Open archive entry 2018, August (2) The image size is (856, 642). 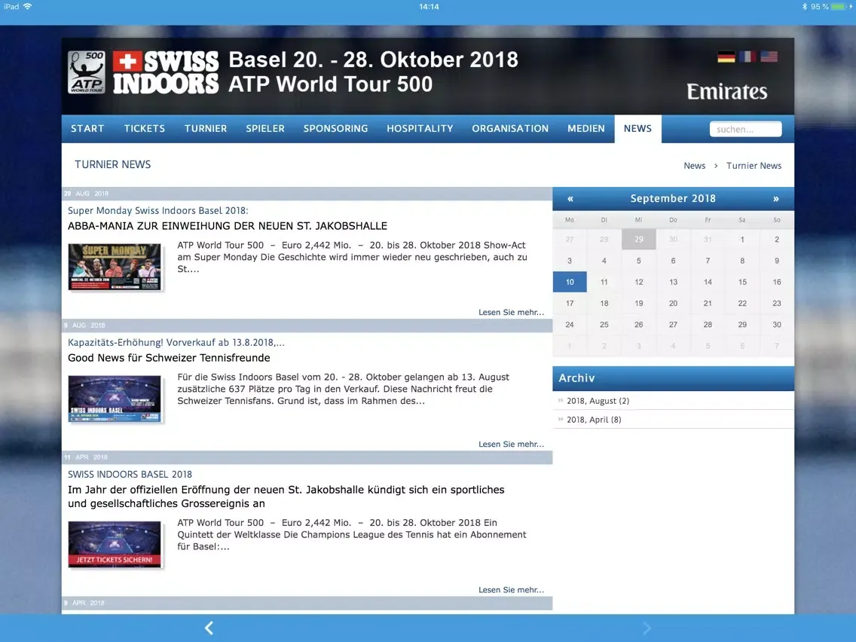[598, 401]
